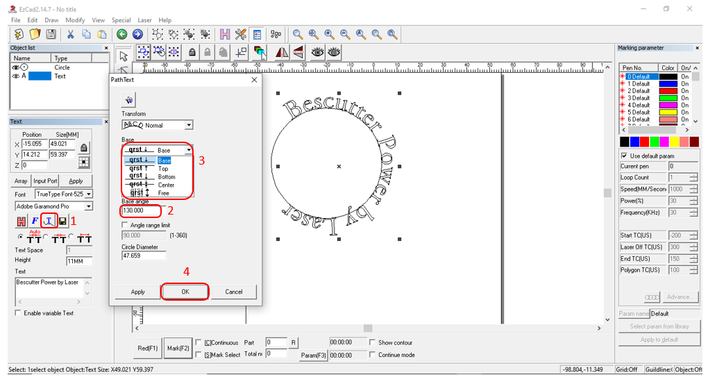Save the file with the floppy disk icon
The width and height of the screenshot is (708, 384).
[51, 34]
